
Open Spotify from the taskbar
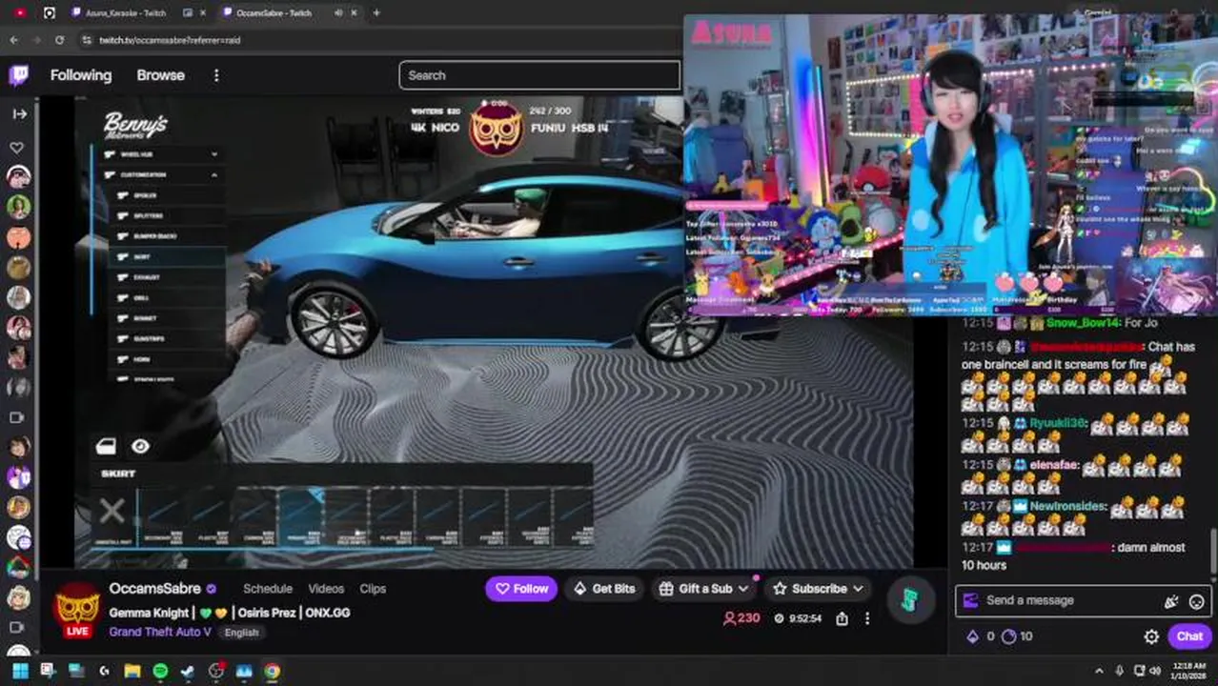pos(160,672)
